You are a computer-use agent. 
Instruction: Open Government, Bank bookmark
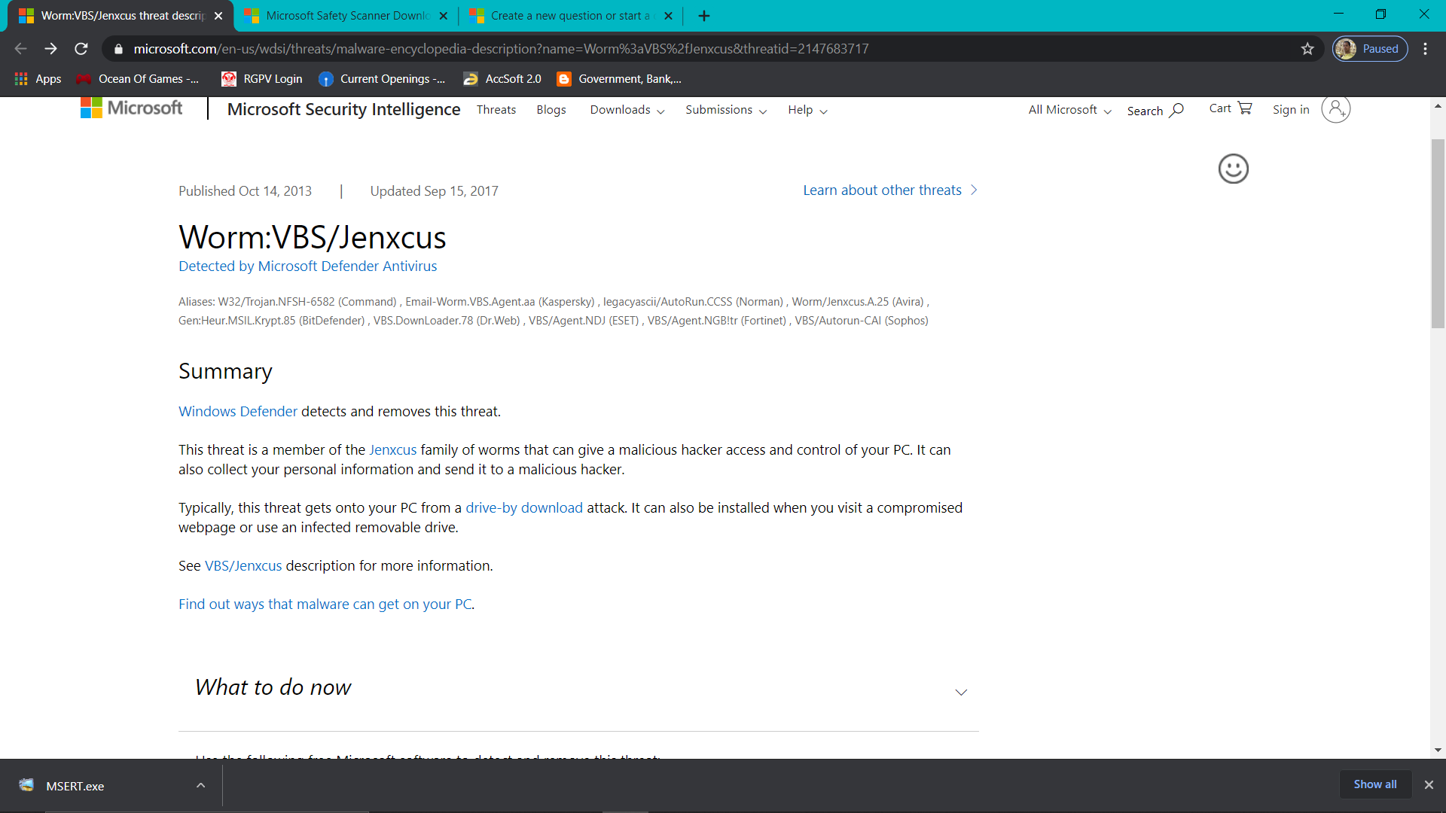pyautogui.click(x=619, y=79)
